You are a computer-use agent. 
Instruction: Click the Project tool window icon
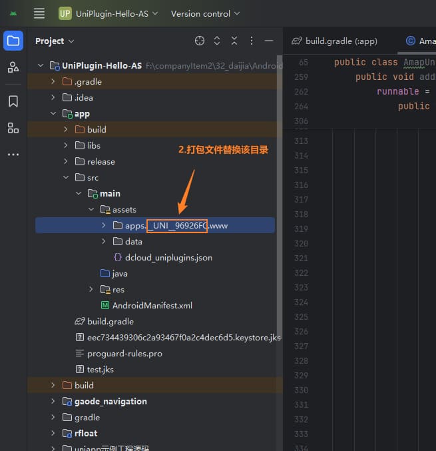(13, 41)
